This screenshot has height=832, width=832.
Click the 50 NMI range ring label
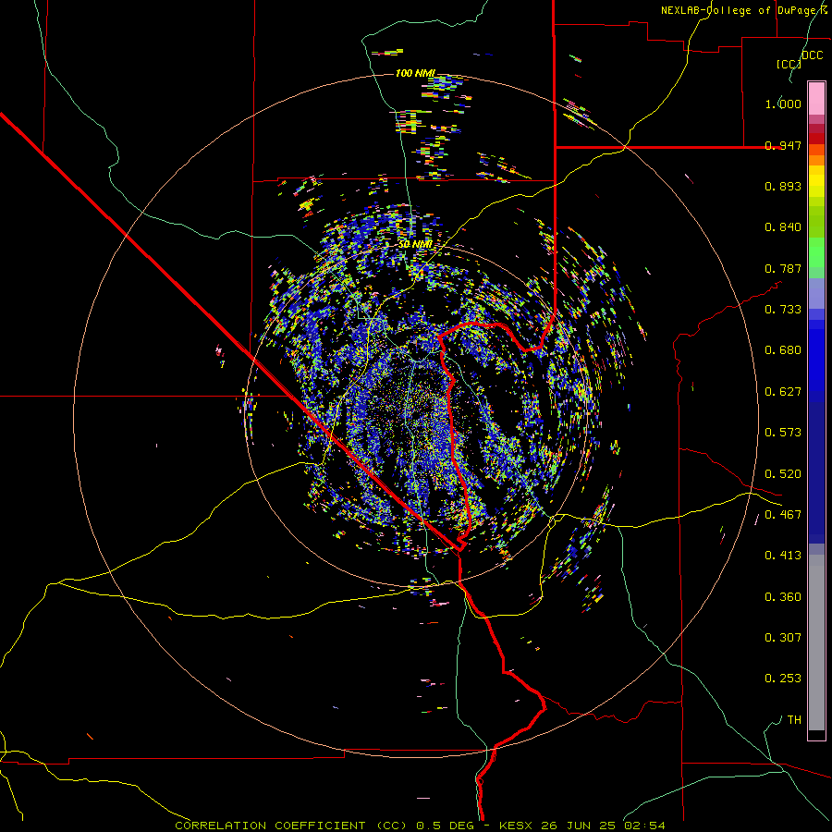pyautogui.click(x=415, y=244)
